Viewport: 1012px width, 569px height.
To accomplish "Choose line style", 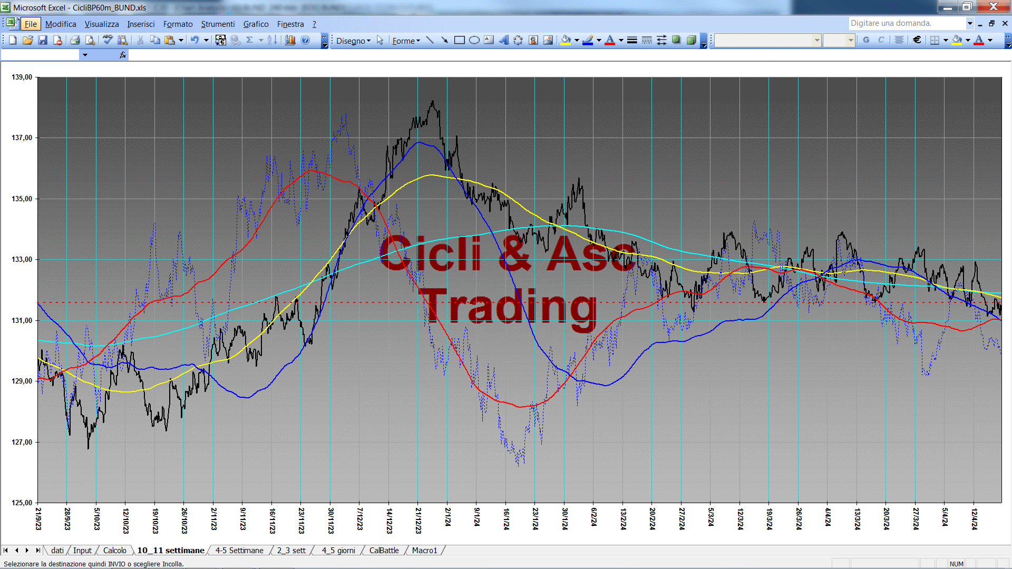I will pyautogui.click(x=632, y=40).
